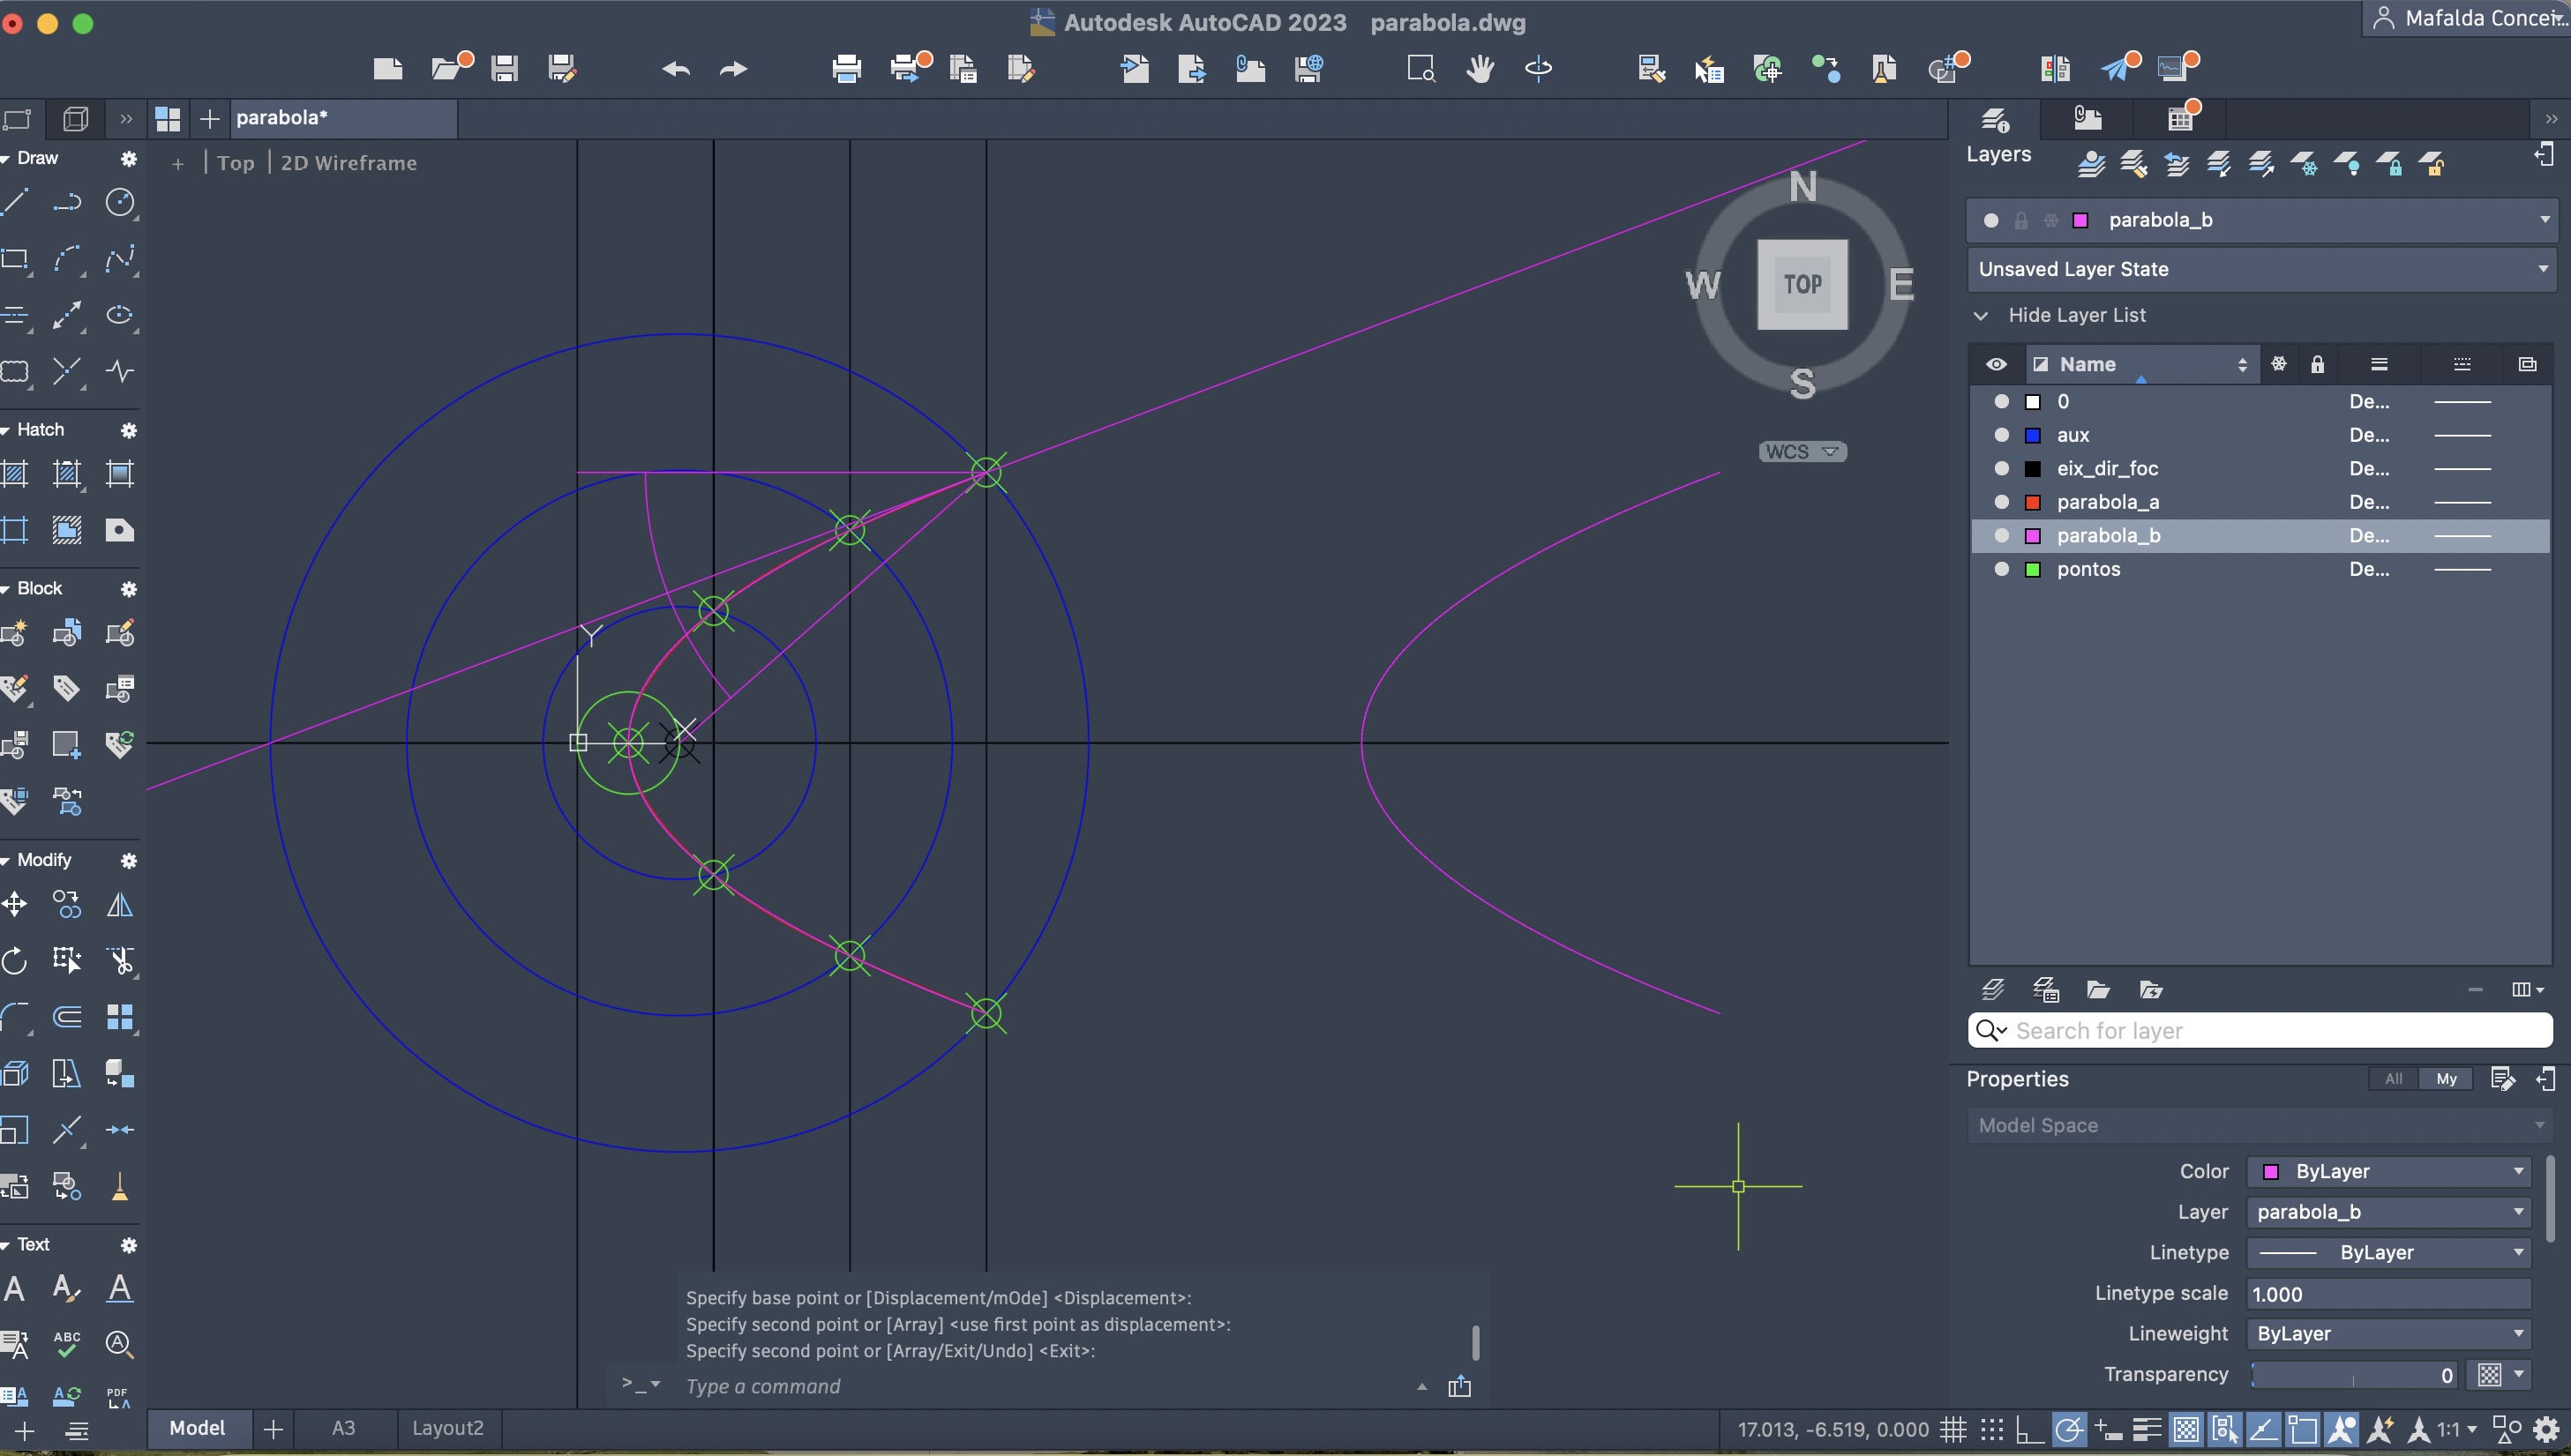Activate the Pan hand tool
2571x1456 pixels.
1480,69
